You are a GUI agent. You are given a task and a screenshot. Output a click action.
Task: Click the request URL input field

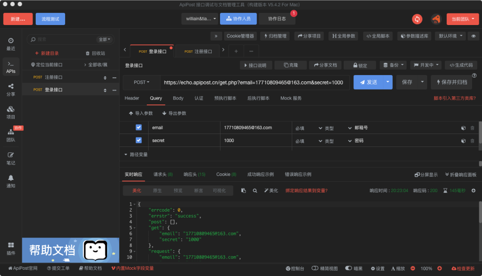tap(254, 83)
